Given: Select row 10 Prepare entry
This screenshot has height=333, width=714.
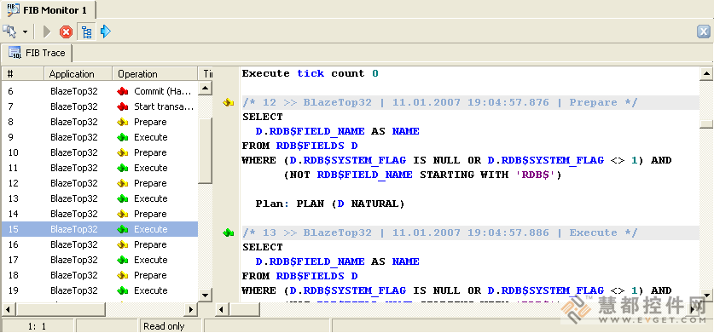Looking at the screenshot, I should point(100,152).
